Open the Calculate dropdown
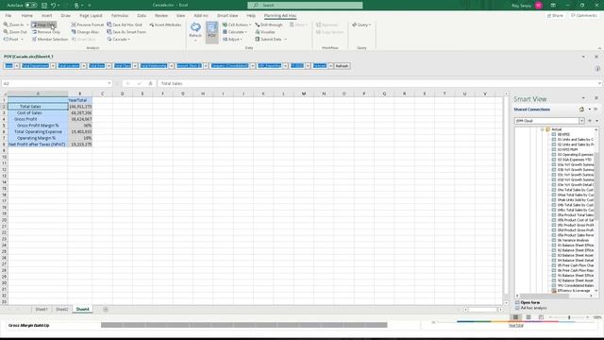 pyautogui.click(x=235, y=32)
